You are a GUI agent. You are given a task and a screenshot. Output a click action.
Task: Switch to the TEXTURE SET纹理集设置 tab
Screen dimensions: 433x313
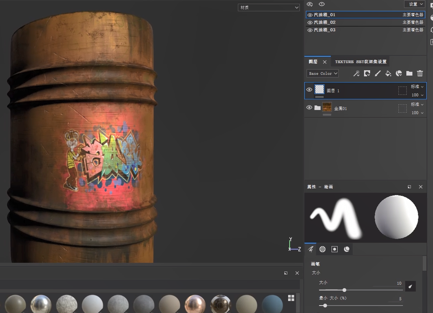(360, 62)
